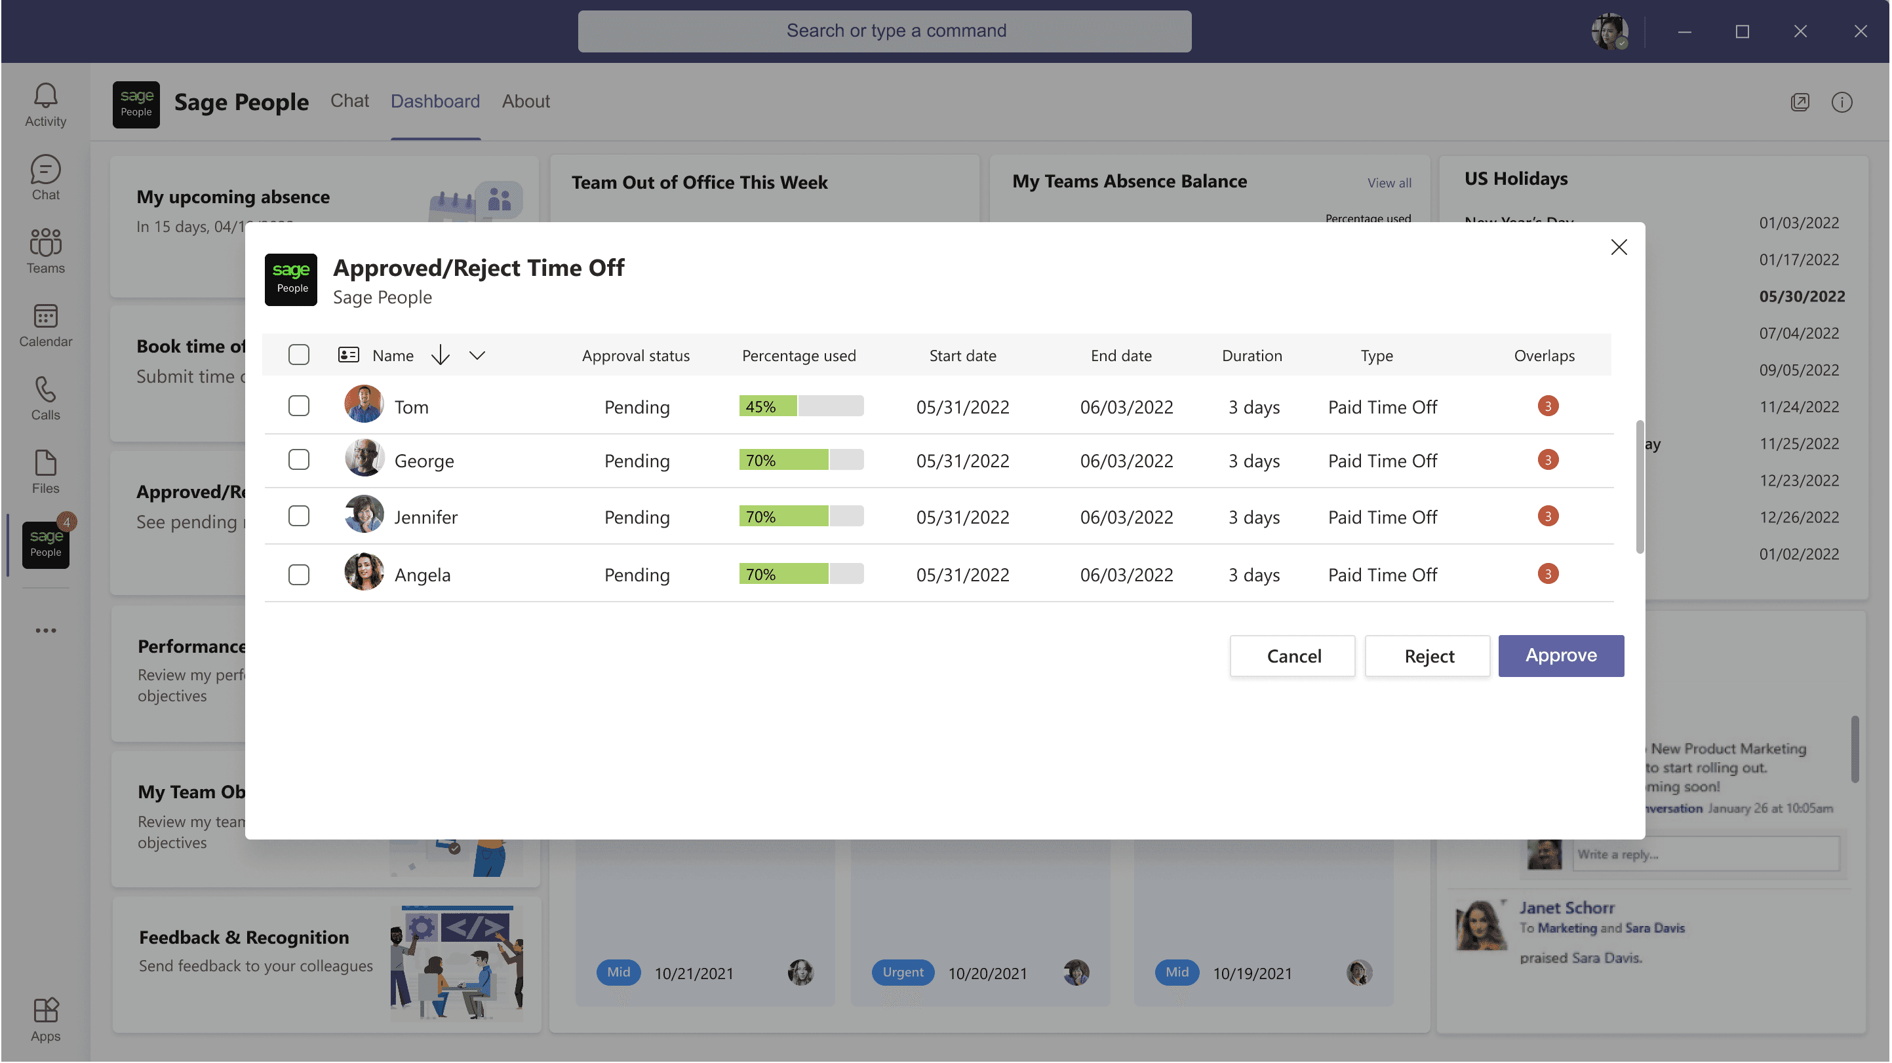Switch to the About tab
The width and height of the screenshot is (1892, 1063).
(x=526, y=102)
